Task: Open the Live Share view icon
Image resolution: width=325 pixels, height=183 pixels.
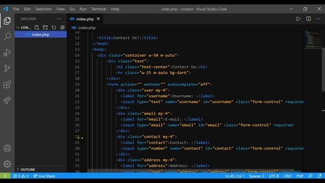Action: [x=7, y=101]
